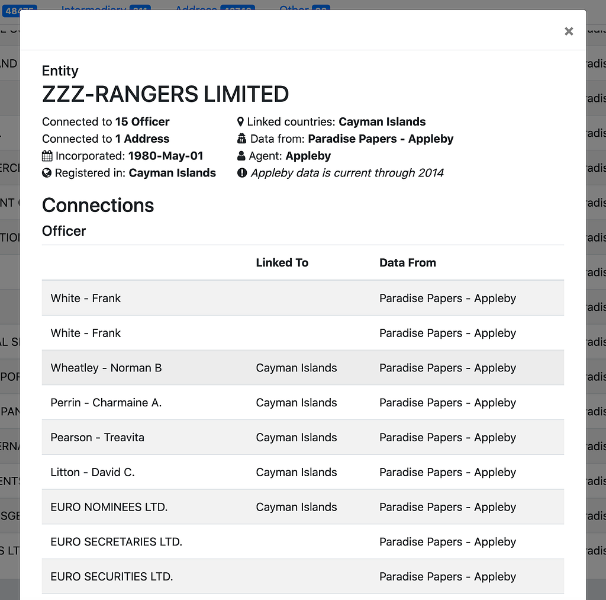The height and width of the screenshot is (600, 606).
Task: Click Cayman Islands in the Wheatley row
Action: coord(296,368)
